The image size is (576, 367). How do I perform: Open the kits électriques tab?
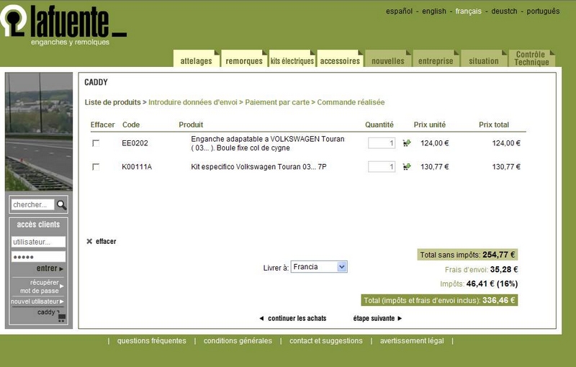pos(292,59)
